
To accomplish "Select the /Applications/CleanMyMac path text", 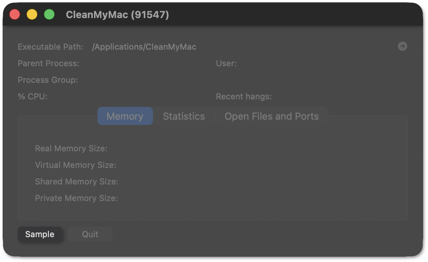I will click(144, 47).
